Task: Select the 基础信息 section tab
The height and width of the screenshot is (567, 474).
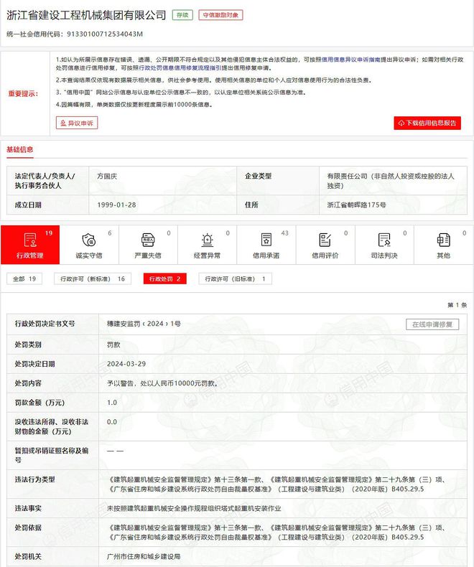Action: tap(20, 150)
